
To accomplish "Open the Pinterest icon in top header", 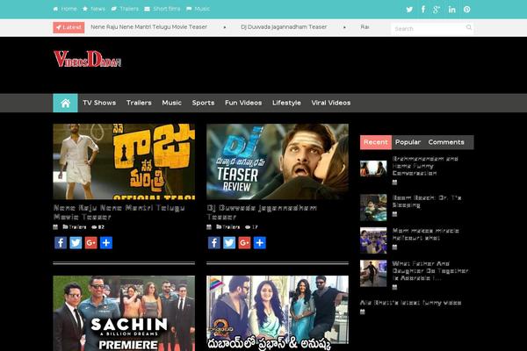I will 467,10.
